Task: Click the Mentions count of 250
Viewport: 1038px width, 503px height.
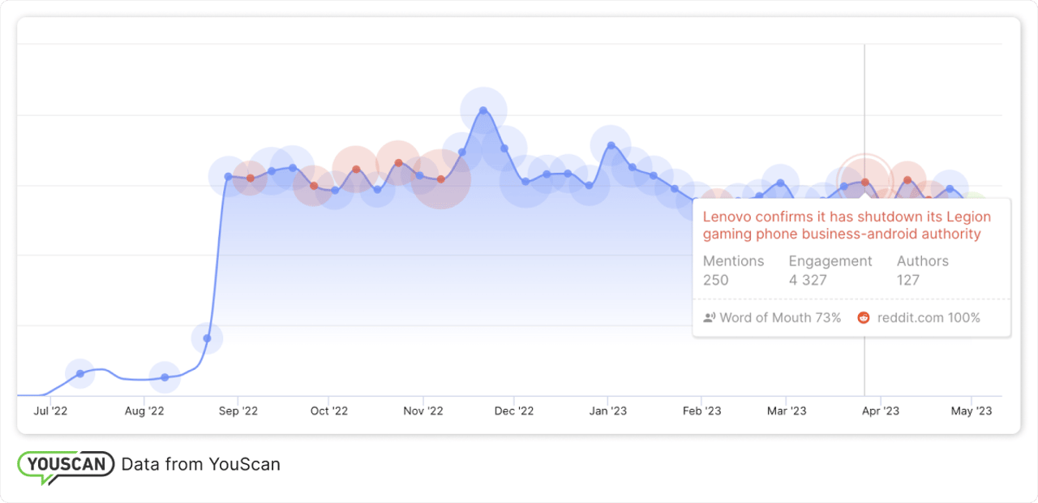Action: [x=715, y=280]
